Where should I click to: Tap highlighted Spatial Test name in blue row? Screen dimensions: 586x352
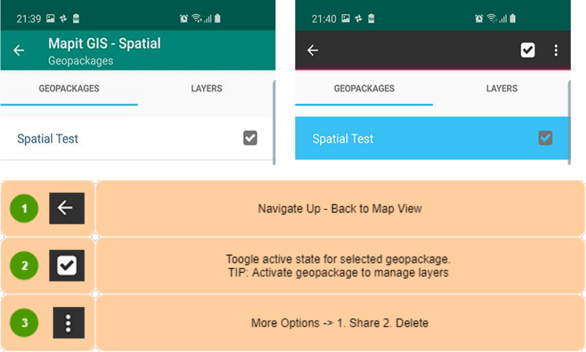pos(343,139)
